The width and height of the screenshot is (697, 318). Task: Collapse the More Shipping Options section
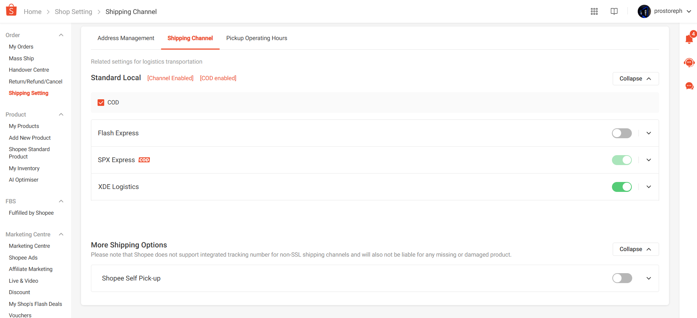(636, 249)
